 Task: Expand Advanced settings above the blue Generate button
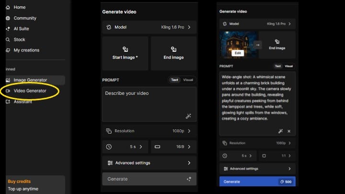pos(257,169)
